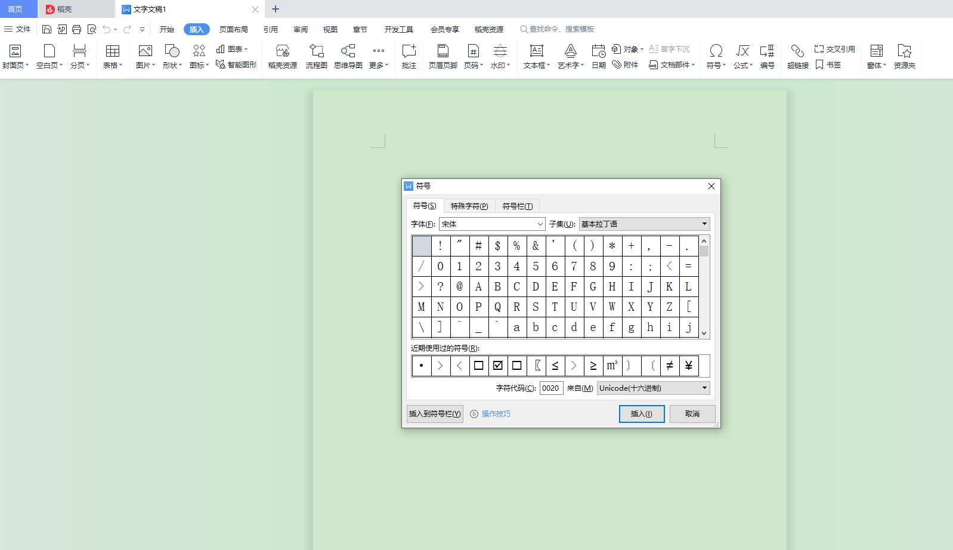The width and height of the screenshot is (953, 550).
Task: Open the resource folder (资源夹)
Action: [905, 57]
